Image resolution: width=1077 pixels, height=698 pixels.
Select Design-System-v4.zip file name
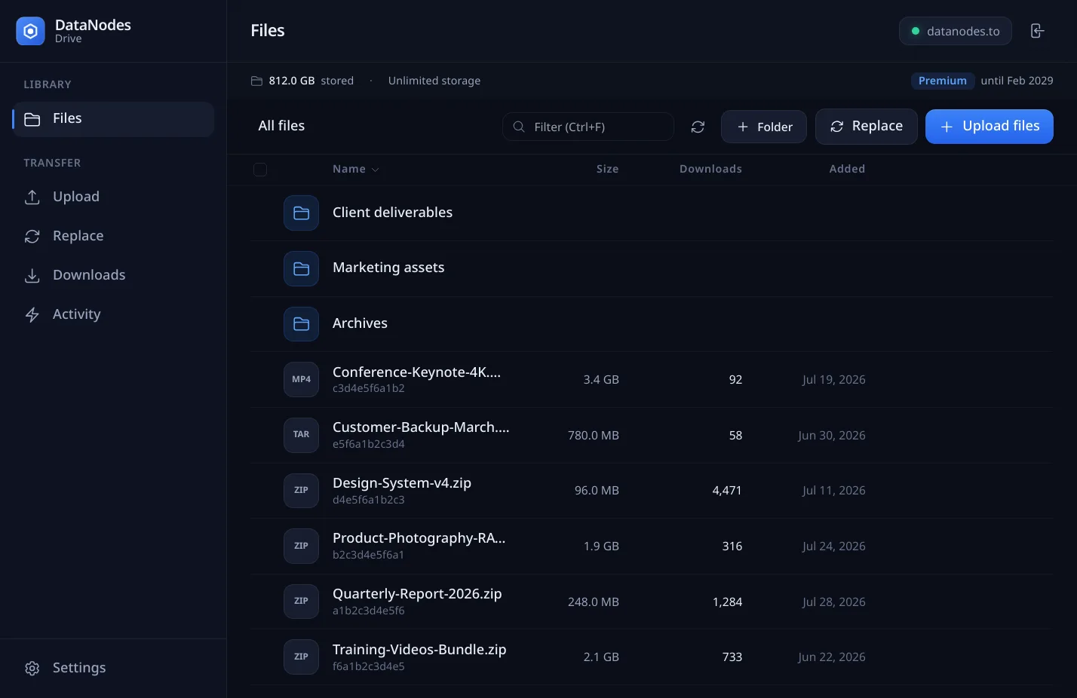tap(402, 482)
